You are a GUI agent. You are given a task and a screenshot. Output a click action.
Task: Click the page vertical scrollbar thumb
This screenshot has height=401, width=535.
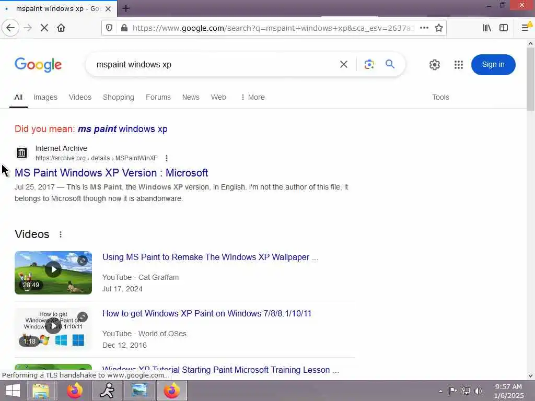(530, 79)
